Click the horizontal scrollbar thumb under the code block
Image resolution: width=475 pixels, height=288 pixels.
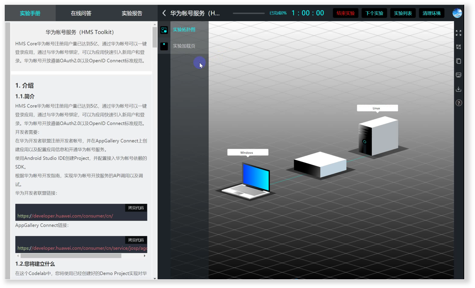coord(71,256)
